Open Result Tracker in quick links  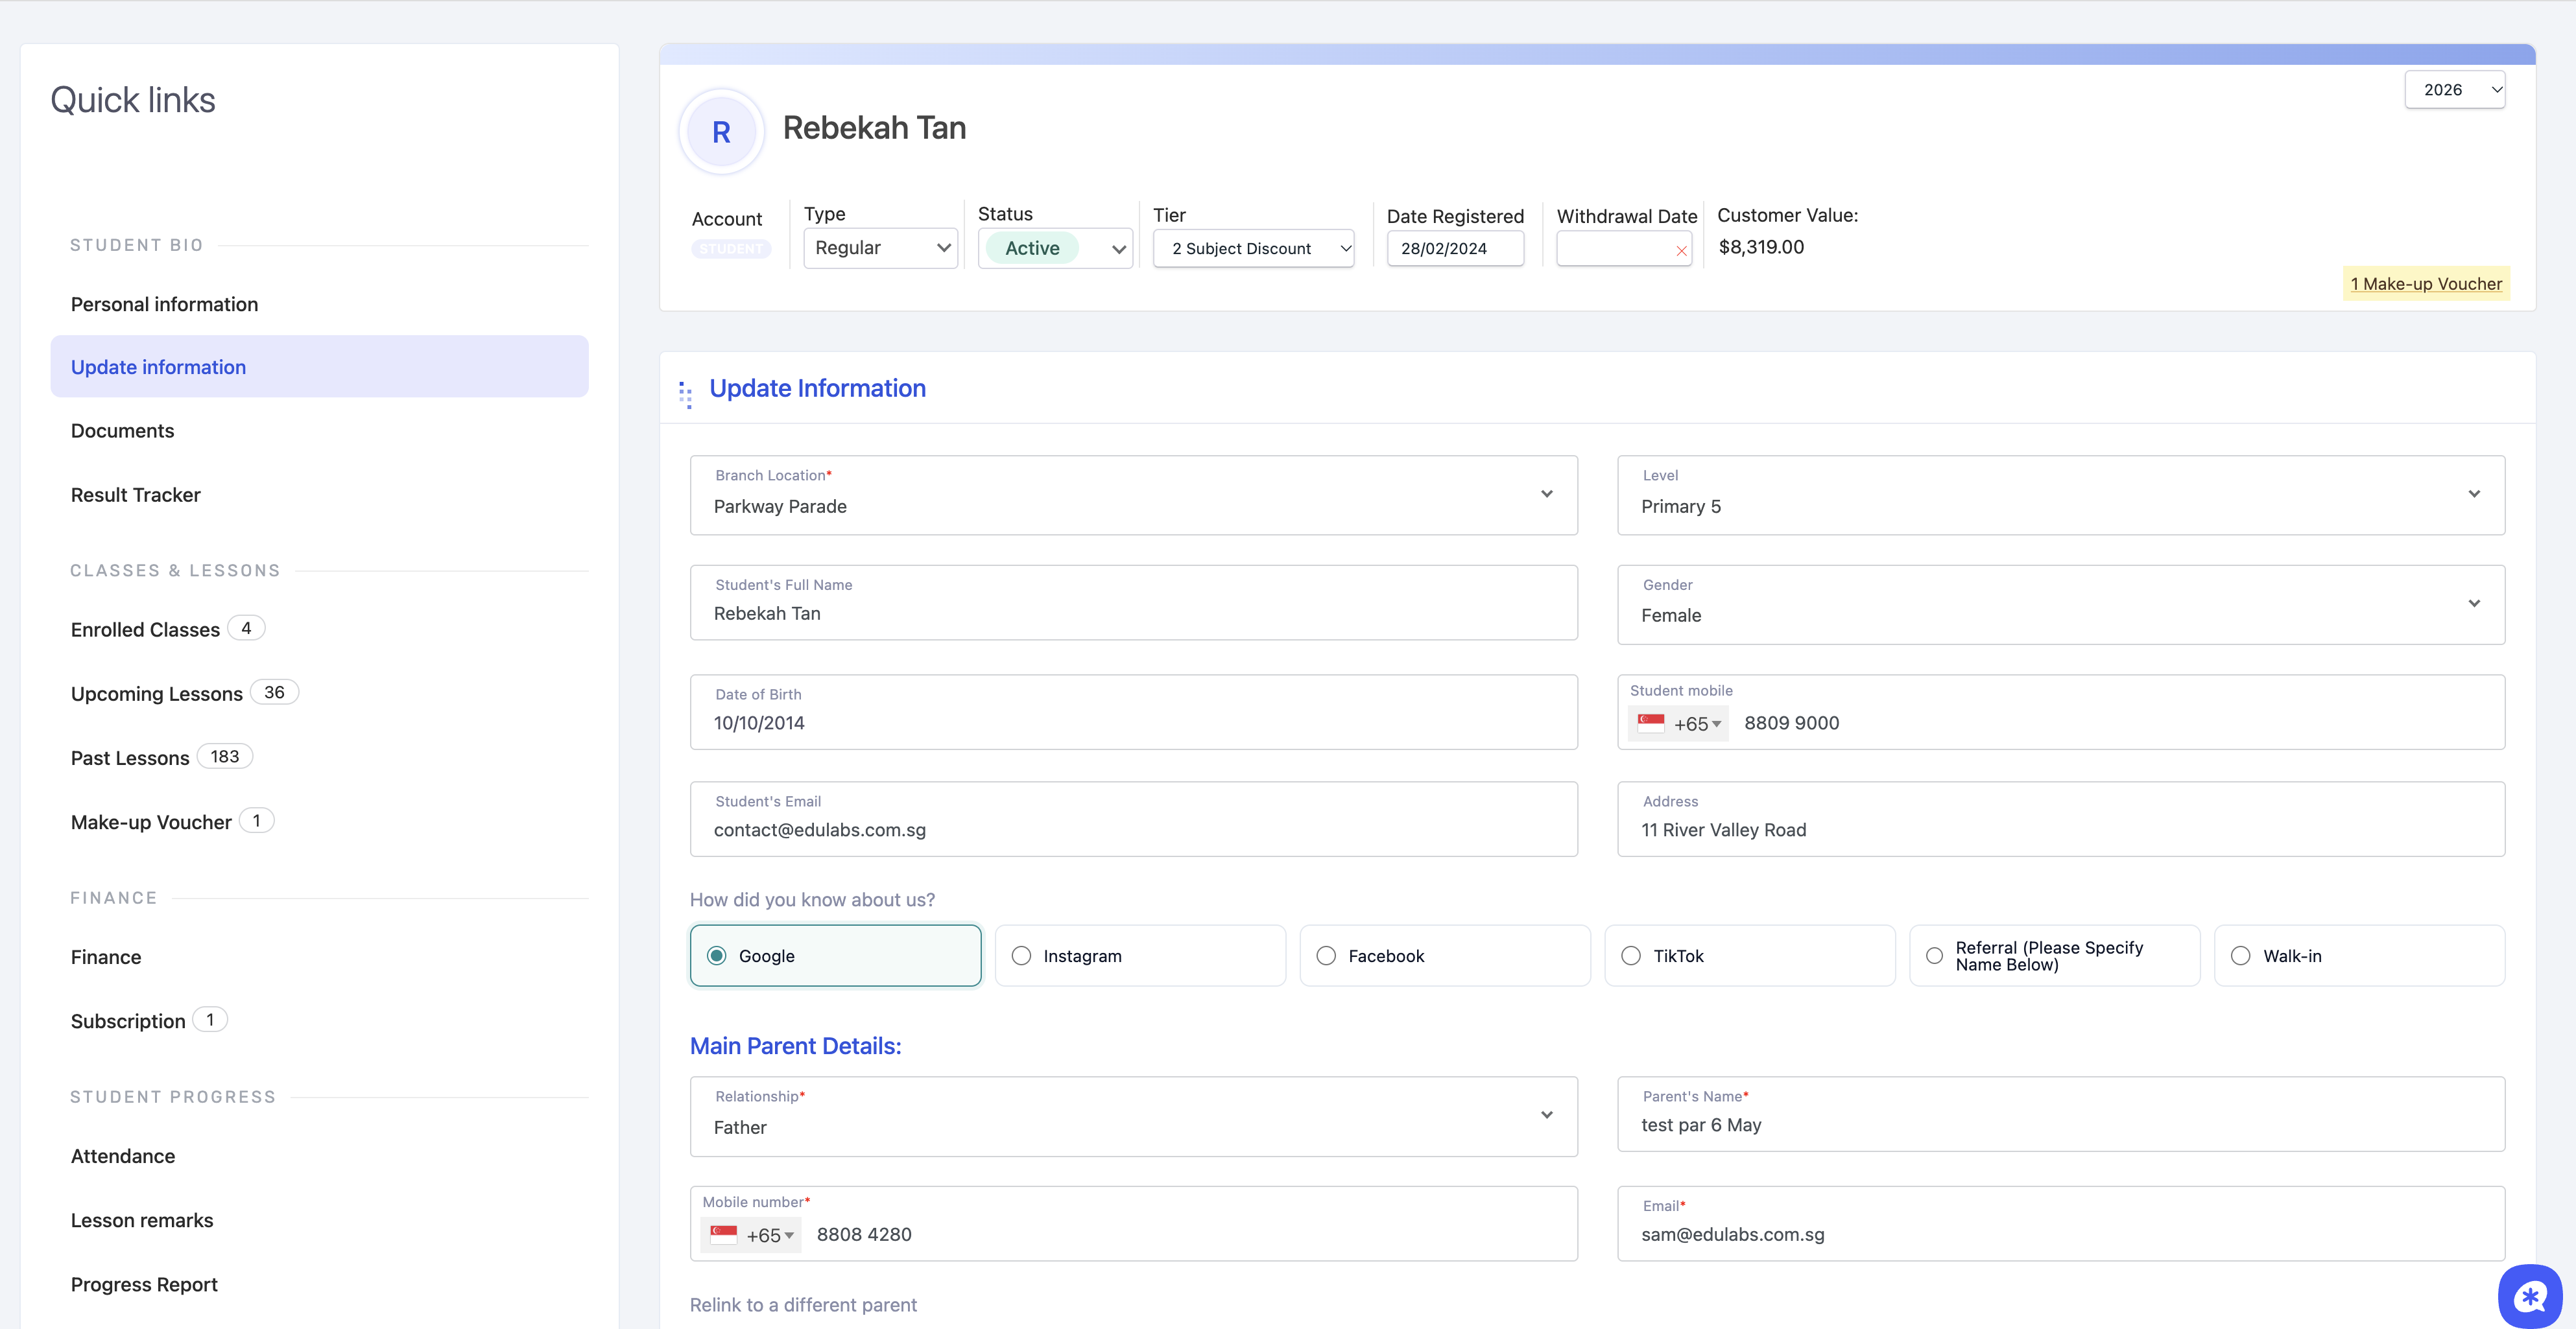(135, 495)
